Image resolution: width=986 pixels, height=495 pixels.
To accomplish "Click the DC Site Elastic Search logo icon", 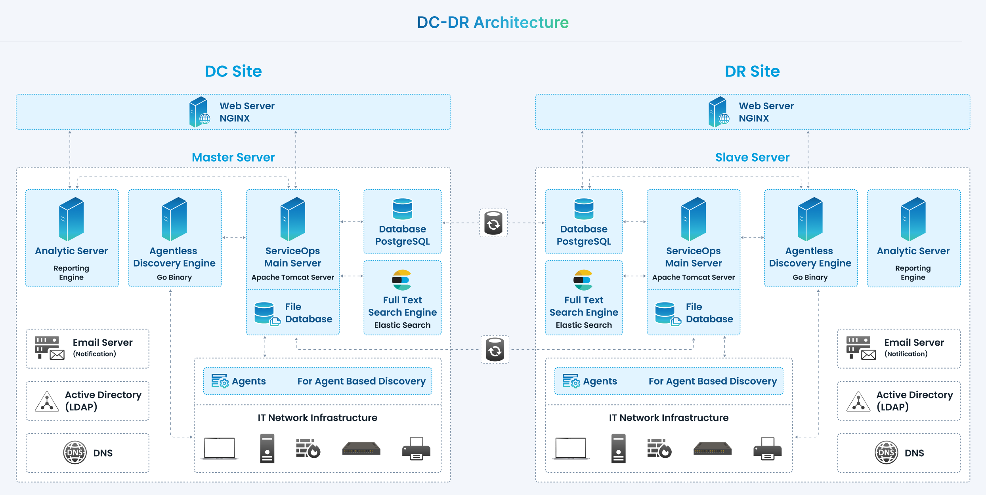I will pos(402,280).
